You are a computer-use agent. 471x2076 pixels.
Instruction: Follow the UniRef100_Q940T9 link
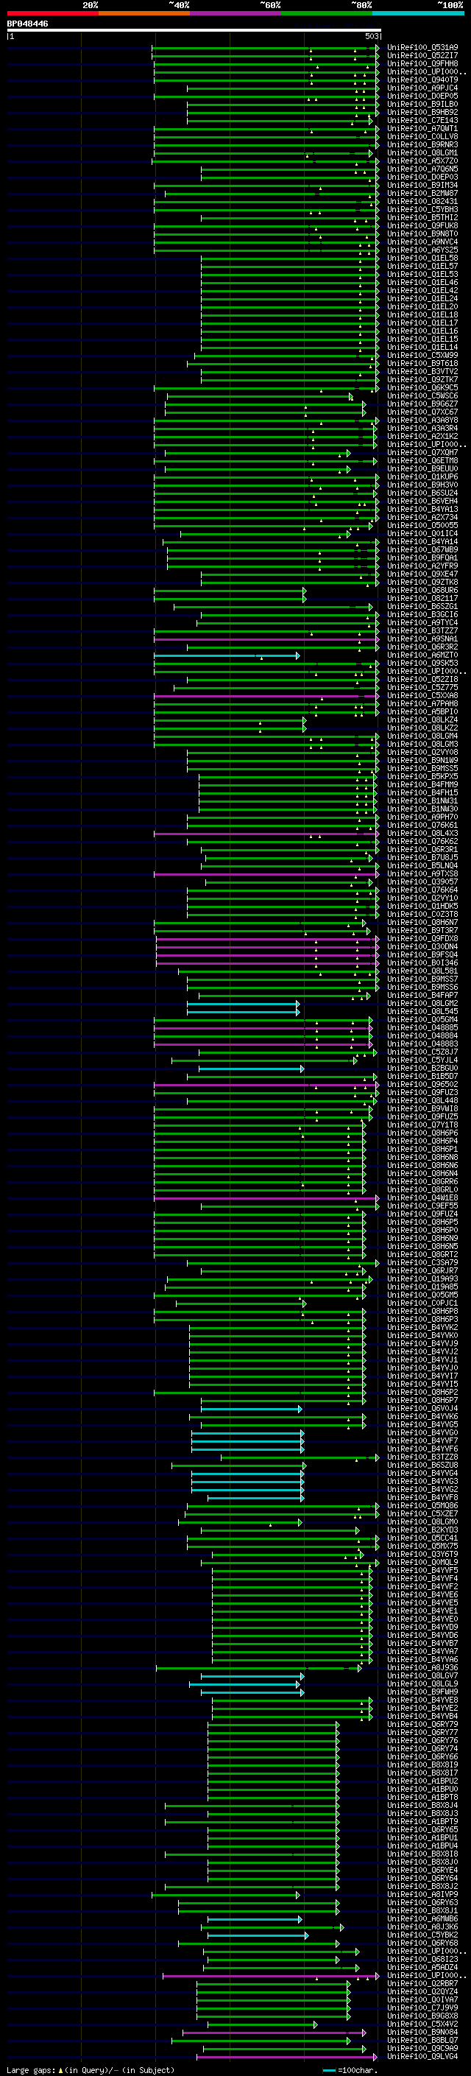[x=422, y=80]
